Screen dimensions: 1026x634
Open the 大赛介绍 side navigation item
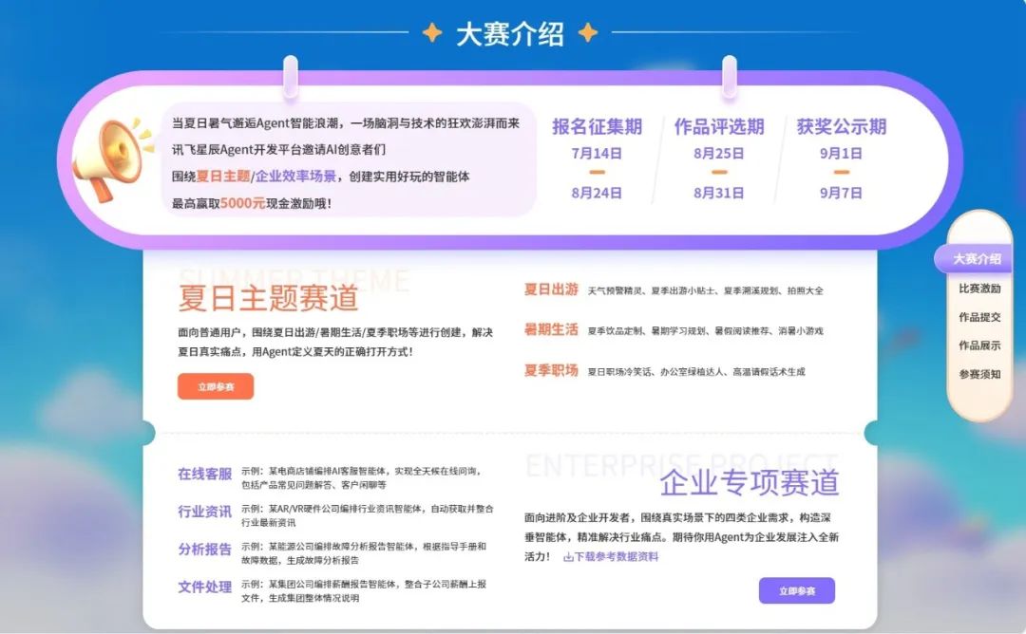tap(976, 259)
